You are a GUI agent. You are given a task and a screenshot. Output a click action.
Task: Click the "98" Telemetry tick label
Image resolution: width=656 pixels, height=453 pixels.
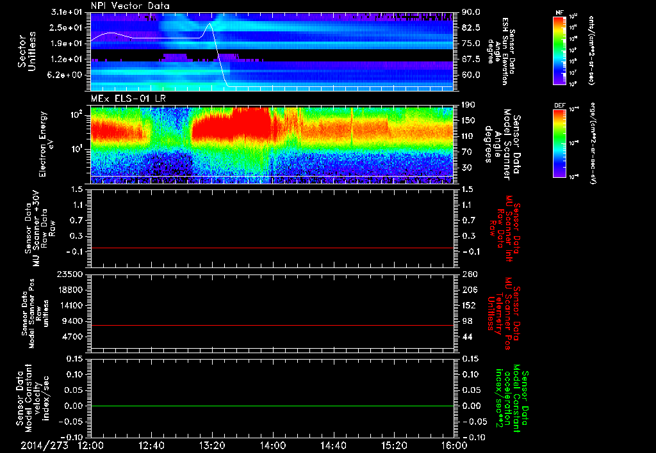(467, 321)
